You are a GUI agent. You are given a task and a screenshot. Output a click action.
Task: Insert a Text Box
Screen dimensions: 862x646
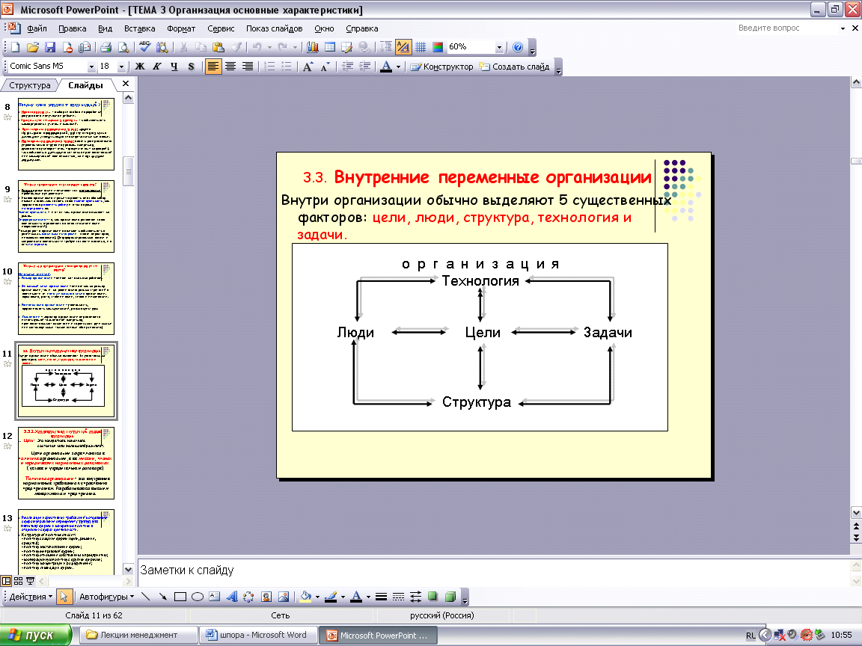click(x=215, y=597)
